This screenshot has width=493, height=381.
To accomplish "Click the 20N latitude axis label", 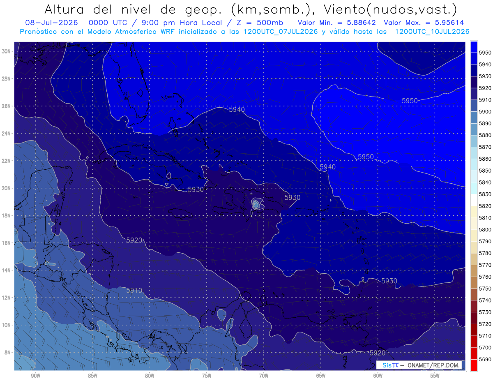I will coord(7,188).
